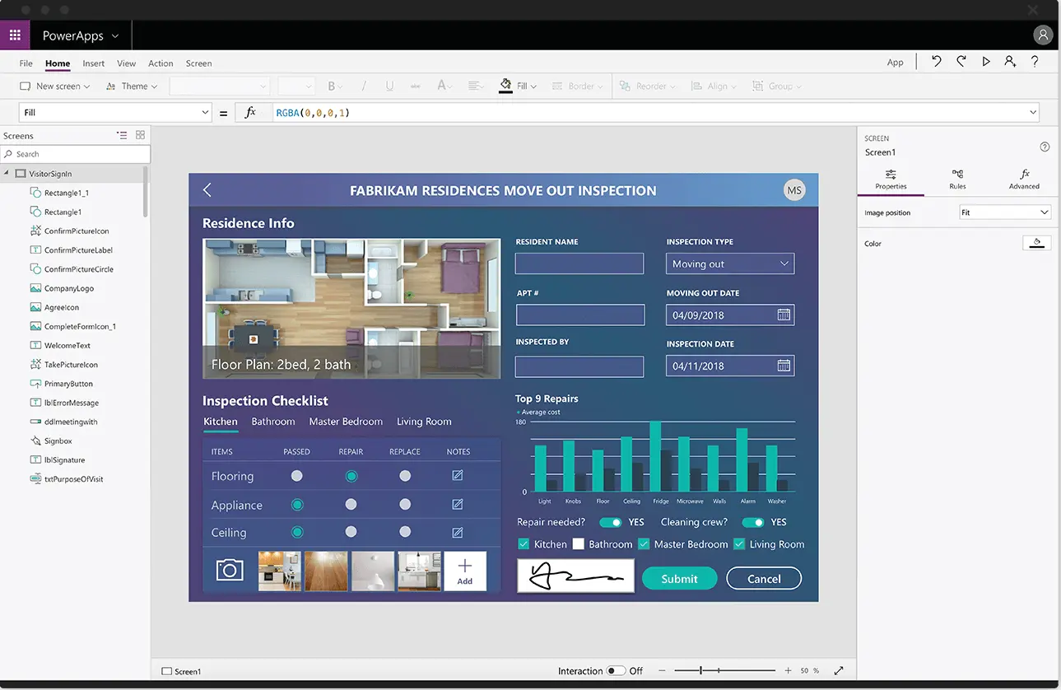
Task: Click the zoom out minus icon
Action: [662, 671]
